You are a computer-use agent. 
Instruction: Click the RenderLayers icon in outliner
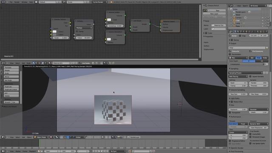pos(234,12)
